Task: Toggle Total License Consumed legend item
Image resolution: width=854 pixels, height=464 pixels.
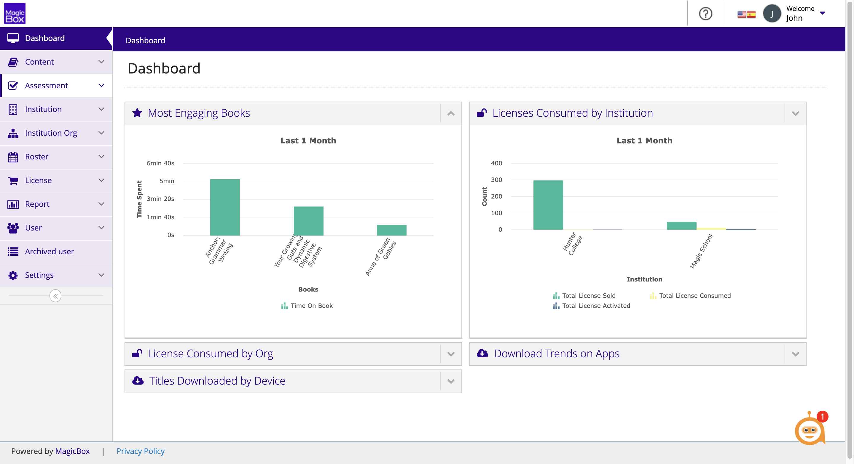Action: (x=690, y=296)
